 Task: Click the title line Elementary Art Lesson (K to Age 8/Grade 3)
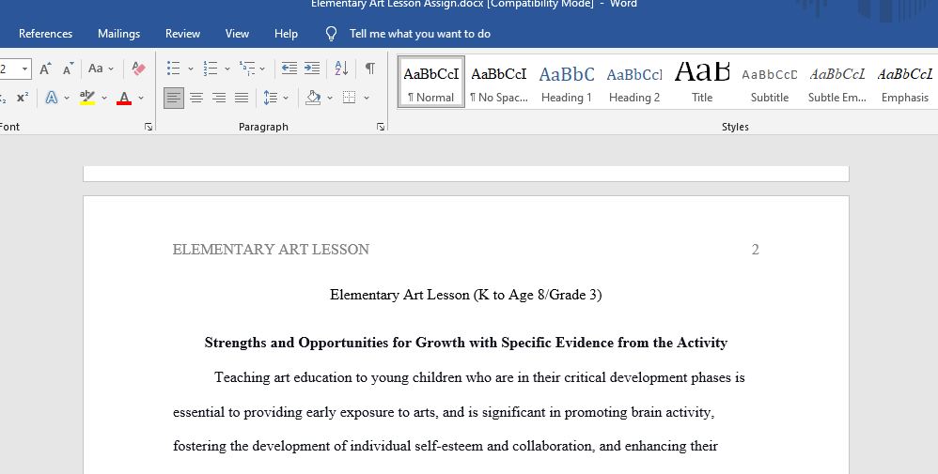click(466, 295)
